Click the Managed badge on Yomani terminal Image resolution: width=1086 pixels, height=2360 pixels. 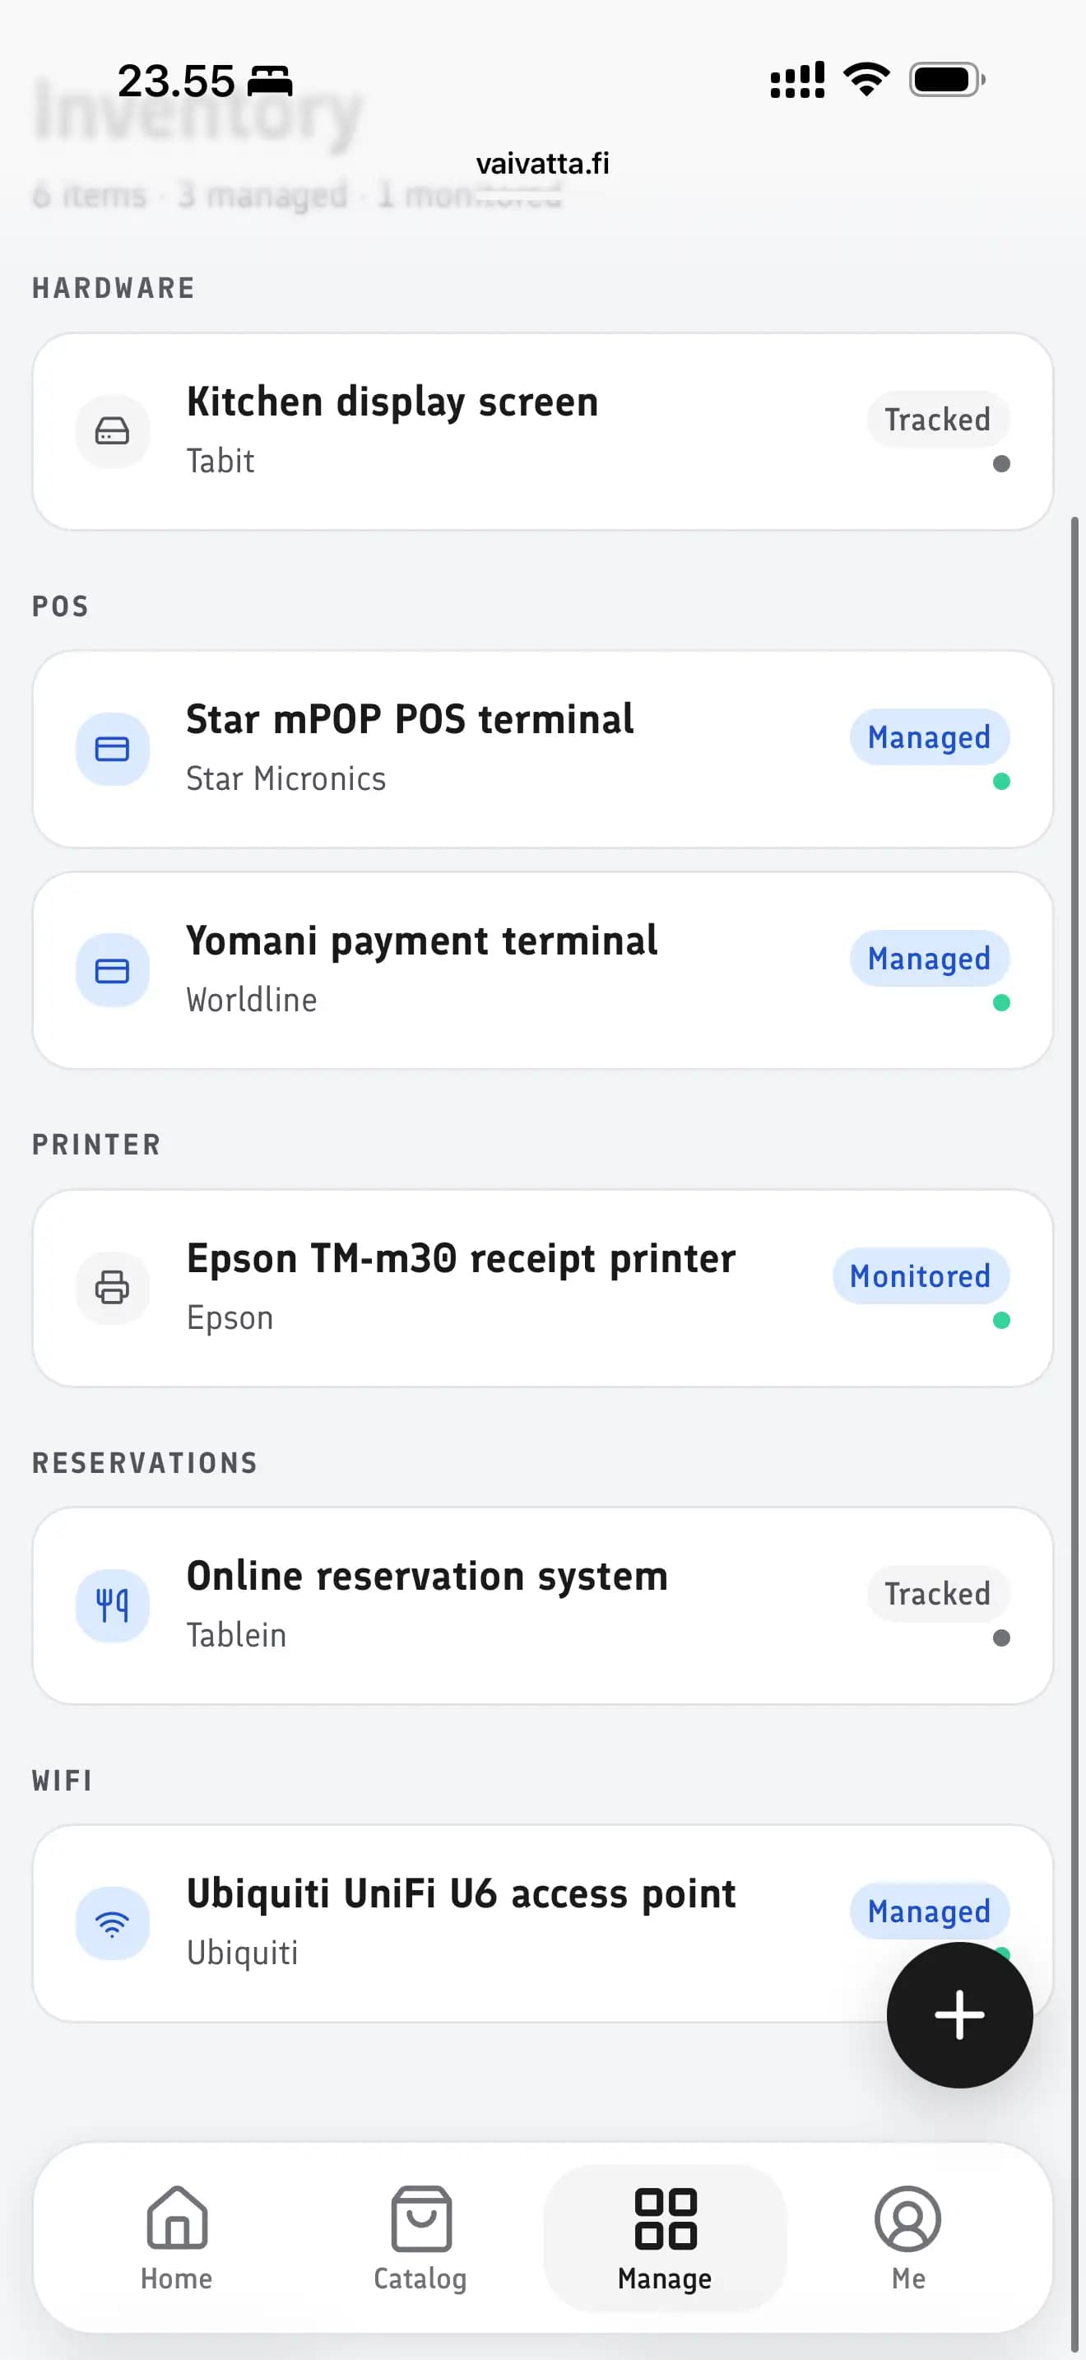pos(930,959)
